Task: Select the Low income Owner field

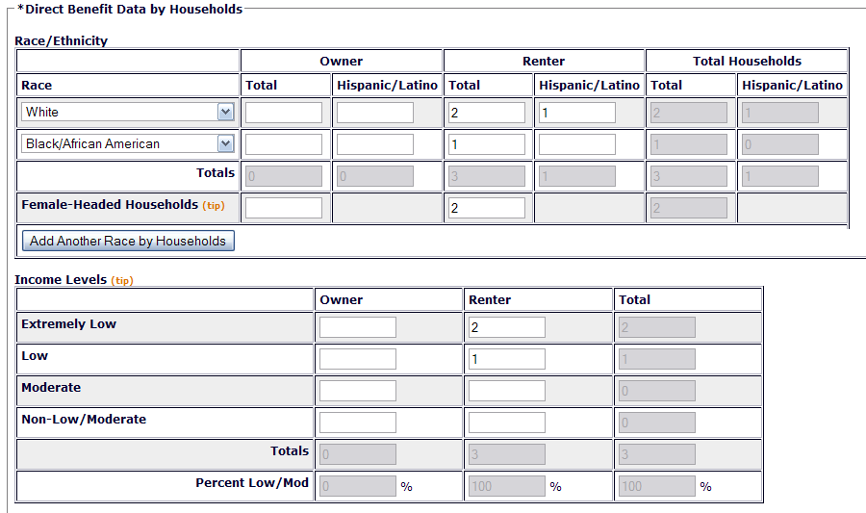Action: 358,359
